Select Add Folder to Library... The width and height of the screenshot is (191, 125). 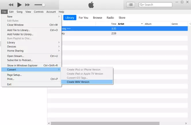click(x=31, y=34)
